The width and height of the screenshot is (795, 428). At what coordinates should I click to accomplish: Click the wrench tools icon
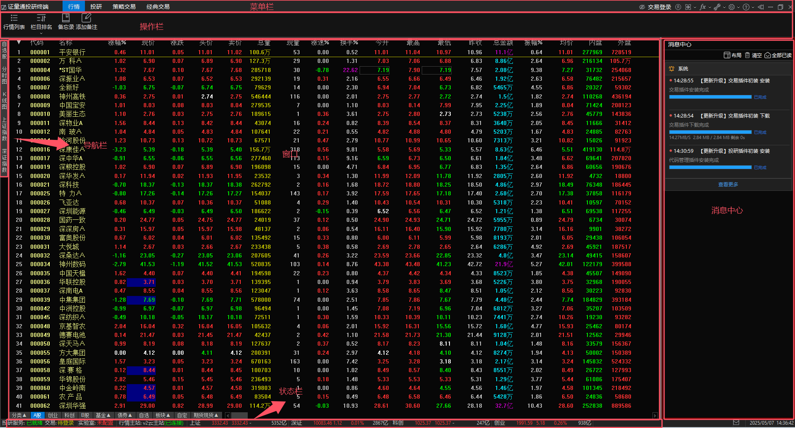click(717, 7)
